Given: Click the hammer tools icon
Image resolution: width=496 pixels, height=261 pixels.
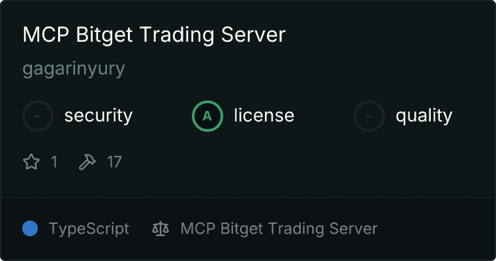Looking at the screenshot, I should 87,162.
